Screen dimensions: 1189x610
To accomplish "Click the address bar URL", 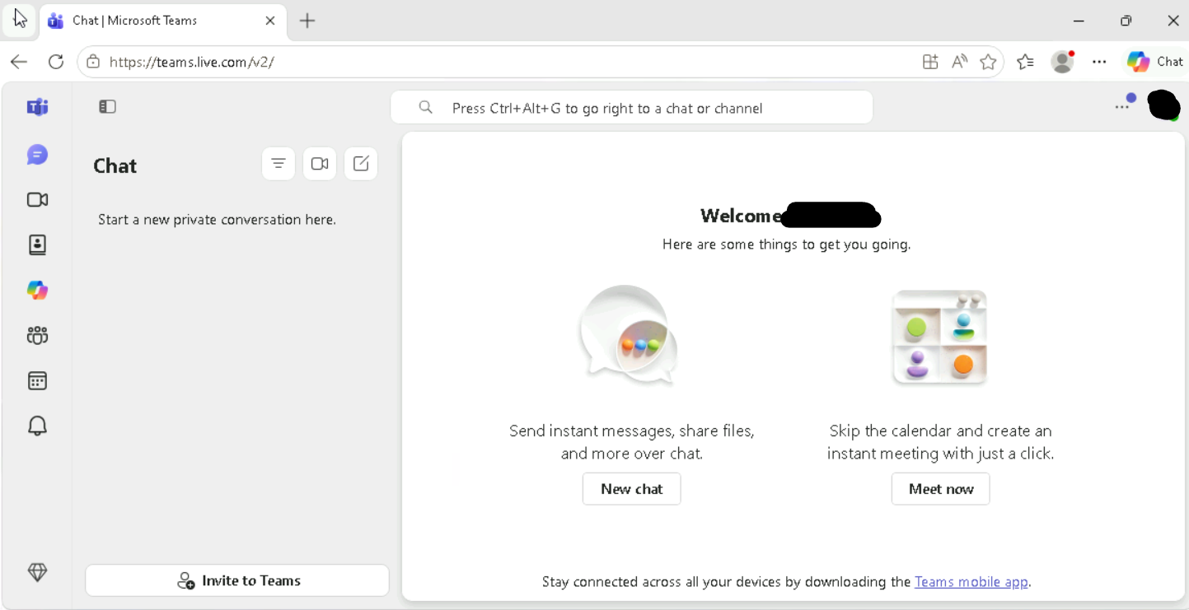I will click(x=191, y=62).
